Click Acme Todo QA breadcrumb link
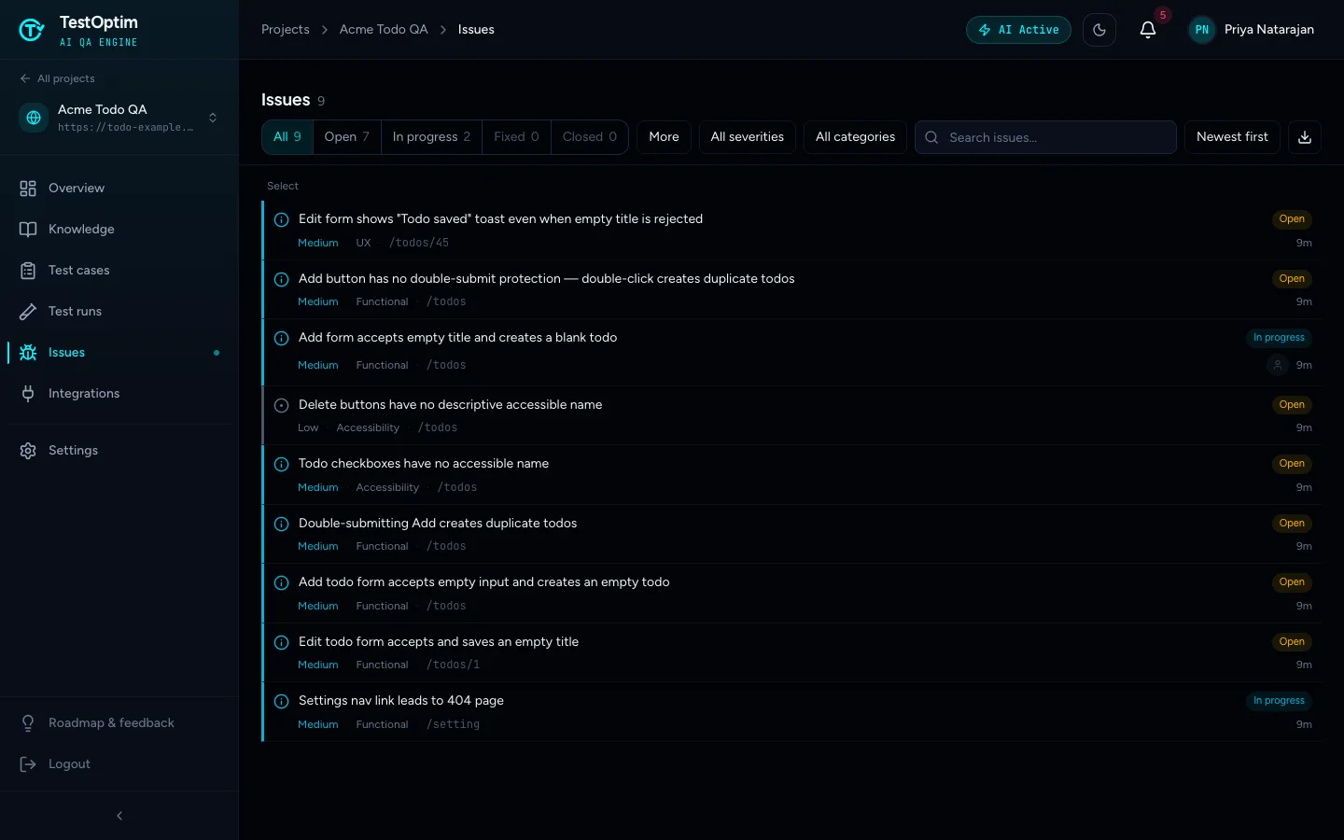Screen dimensions: 1344x840 click(x=384, y=30)
